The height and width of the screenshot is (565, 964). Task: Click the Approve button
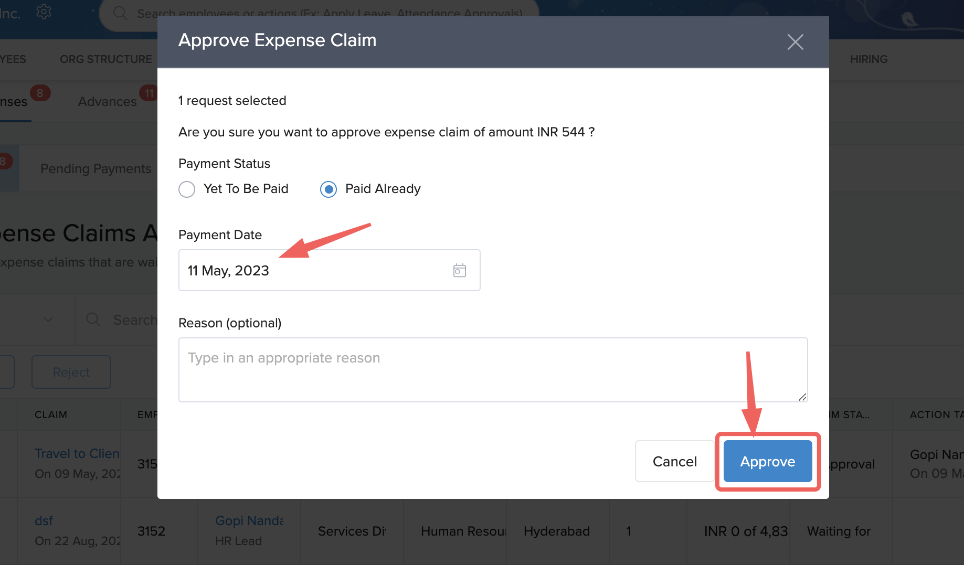767,461
